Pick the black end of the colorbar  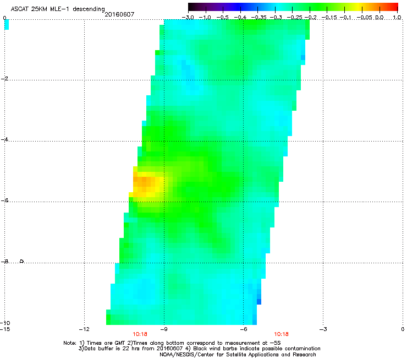click(193, 7)
